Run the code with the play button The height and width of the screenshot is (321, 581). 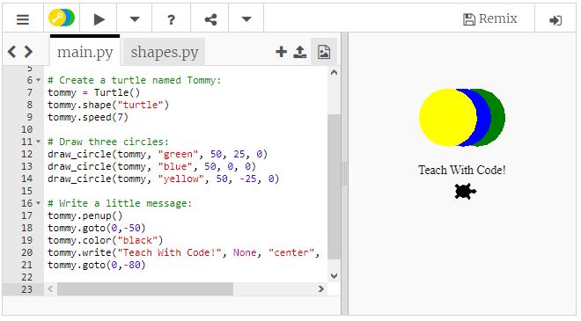[x=99, y=19]
